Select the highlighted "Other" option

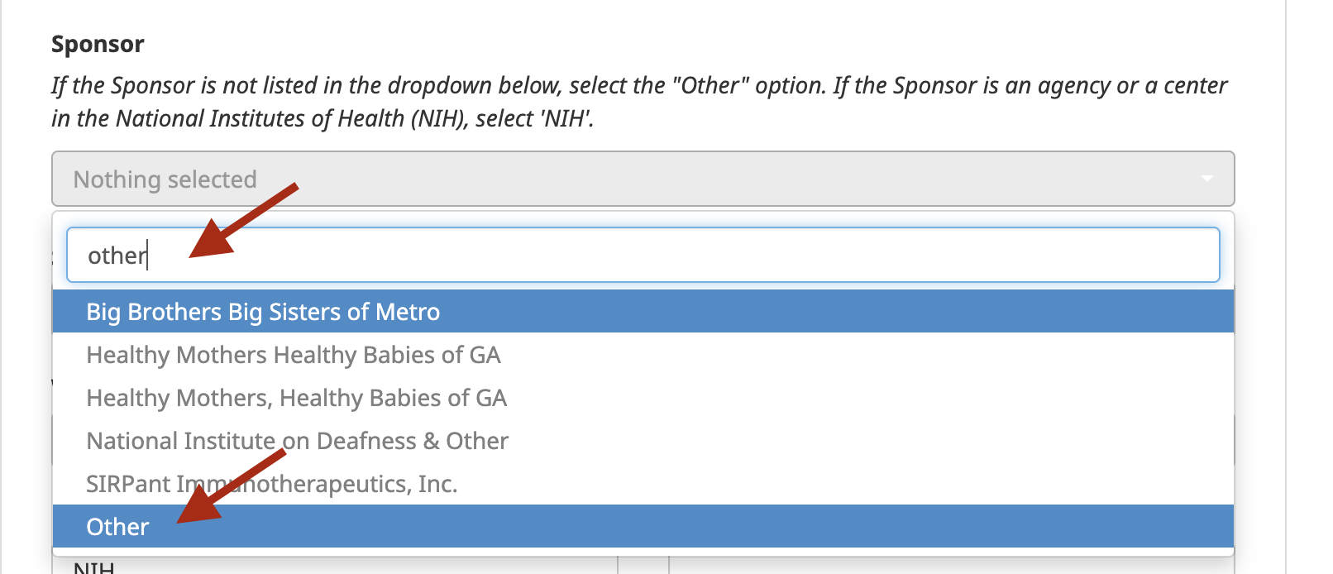[x=117, y=527]
